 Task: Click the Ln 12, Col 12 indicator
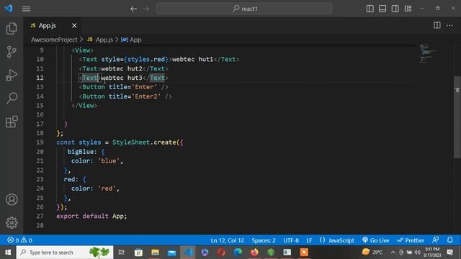[x=228, y=240]
